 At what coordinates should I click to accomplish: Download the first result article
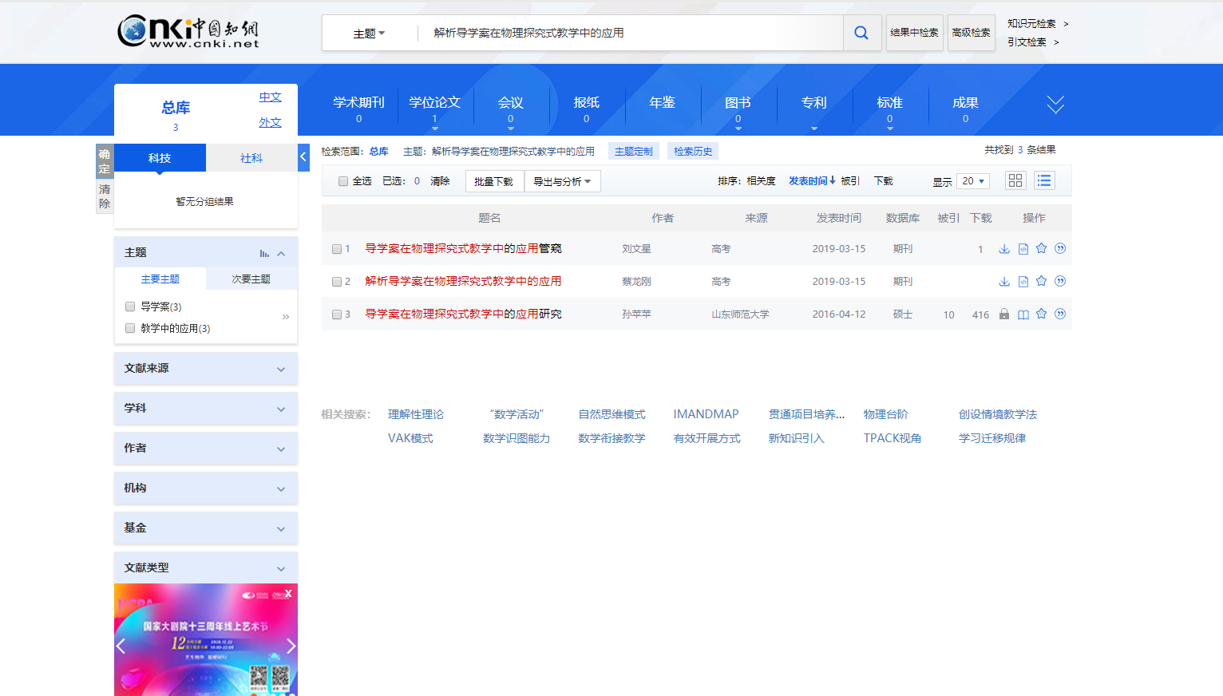[x=1004, y=249]
